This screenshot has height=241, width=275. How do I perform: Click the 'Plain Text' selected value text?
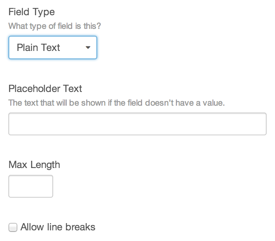38,48
